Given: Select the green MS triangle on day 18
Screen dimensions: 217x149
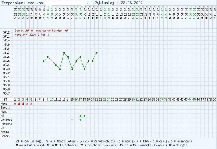Looking at the screenshot, I should point(84,116).
